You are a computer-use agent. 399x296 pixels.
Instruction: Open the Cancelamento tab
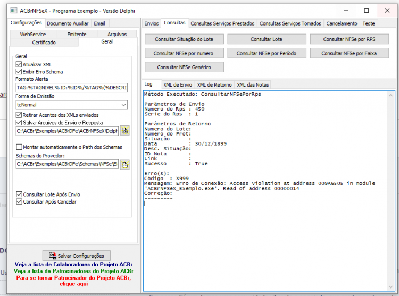(342, 23)
